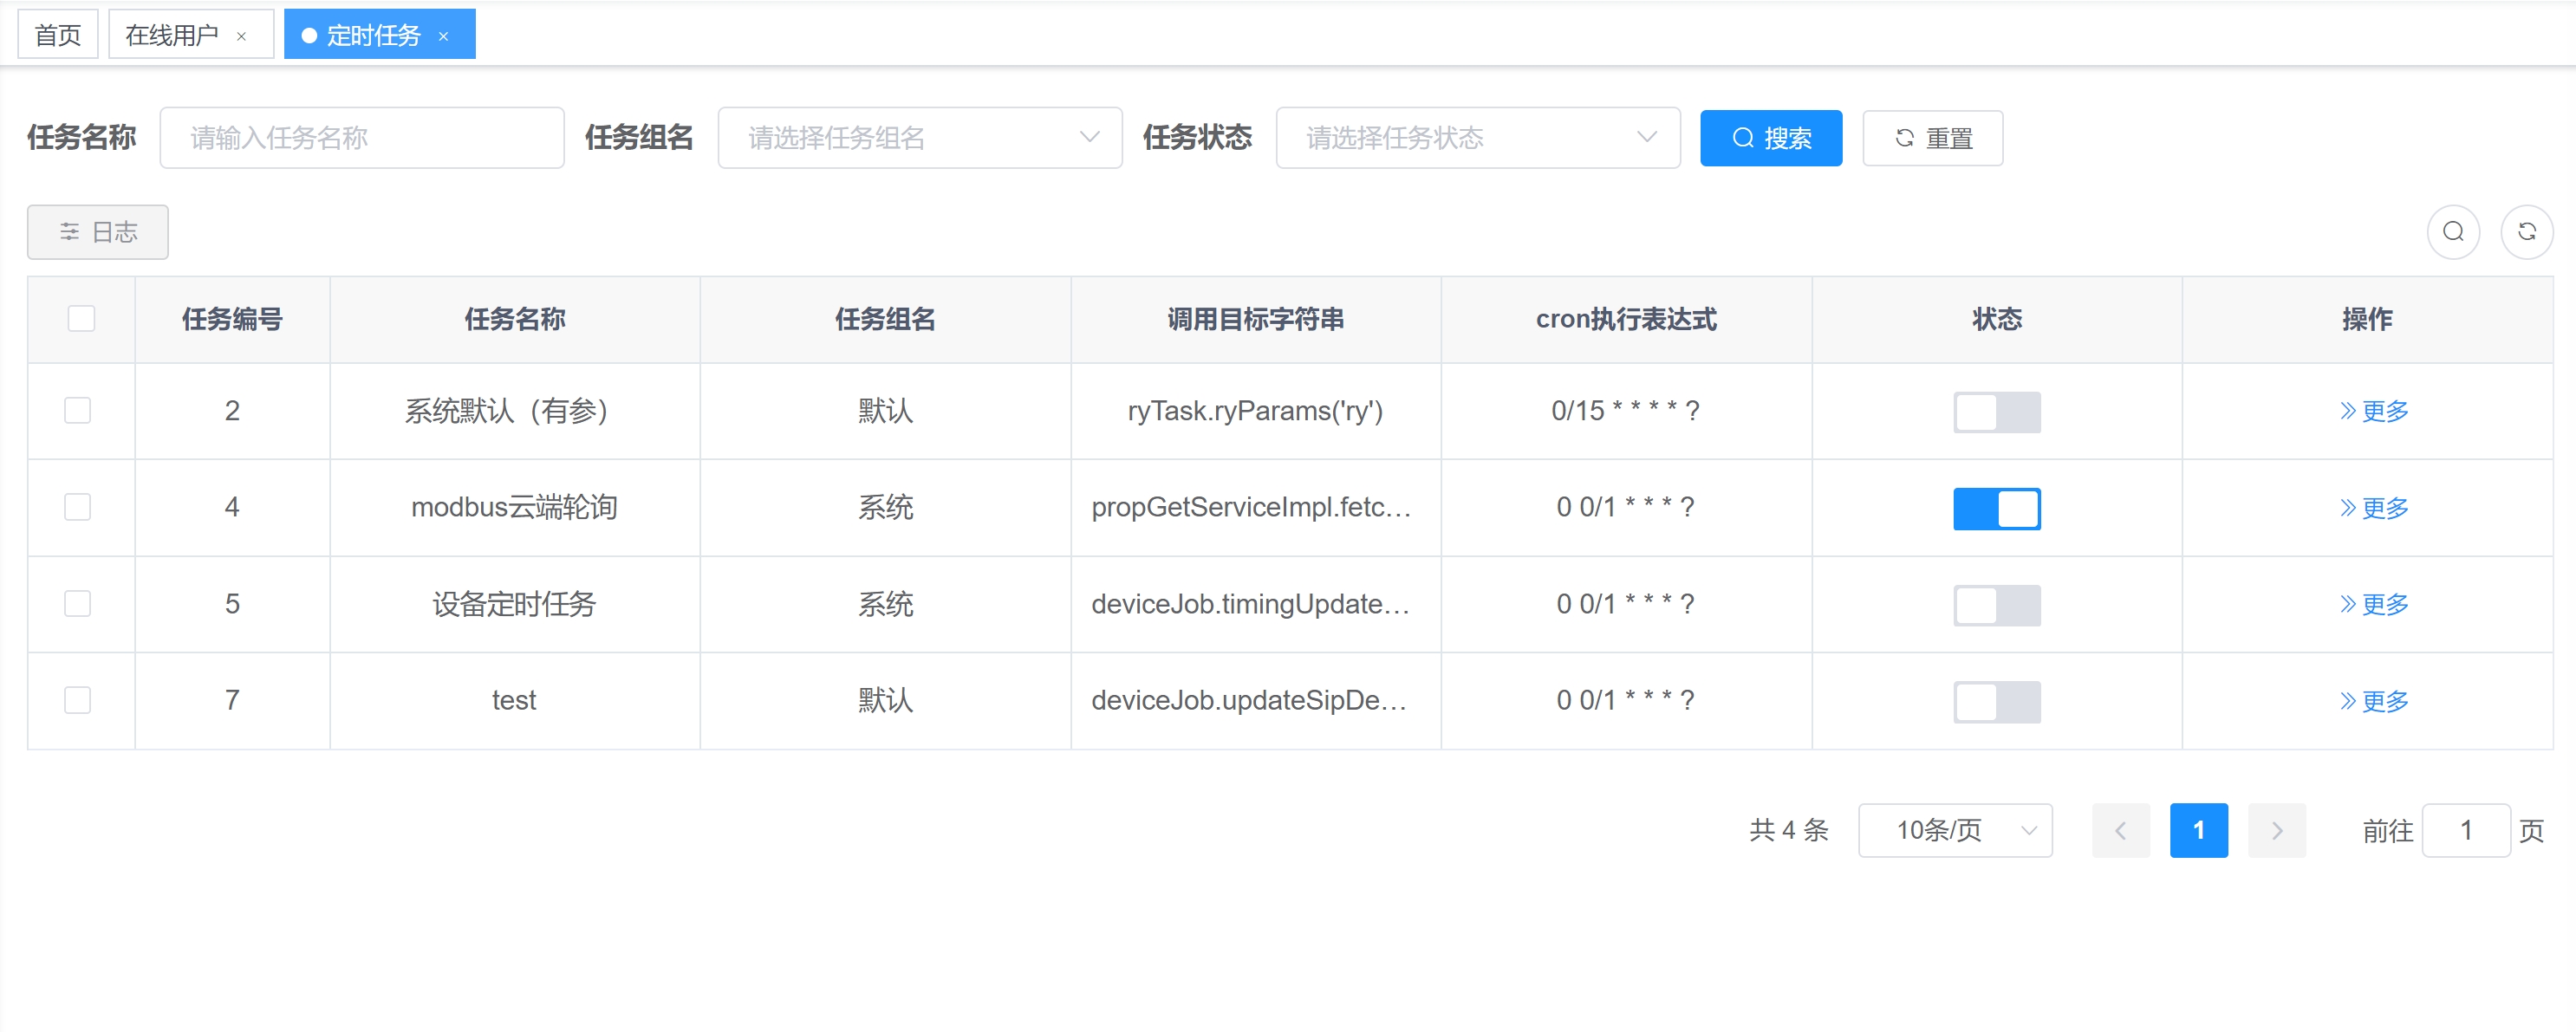Click the 任务编号 column header
The height and width of the screenshot is (1032, 2576).
232,319
